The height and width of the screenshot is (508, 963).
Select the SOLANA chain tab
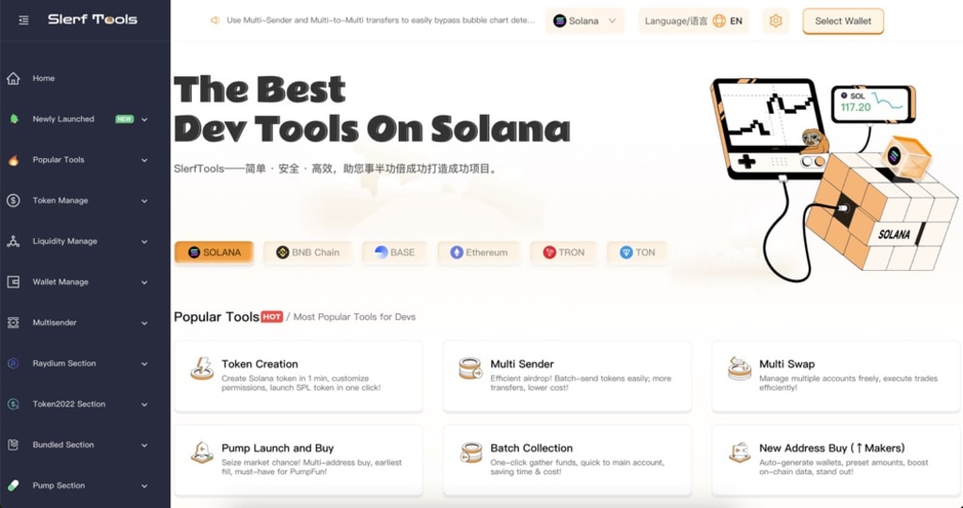click(213, 252)
